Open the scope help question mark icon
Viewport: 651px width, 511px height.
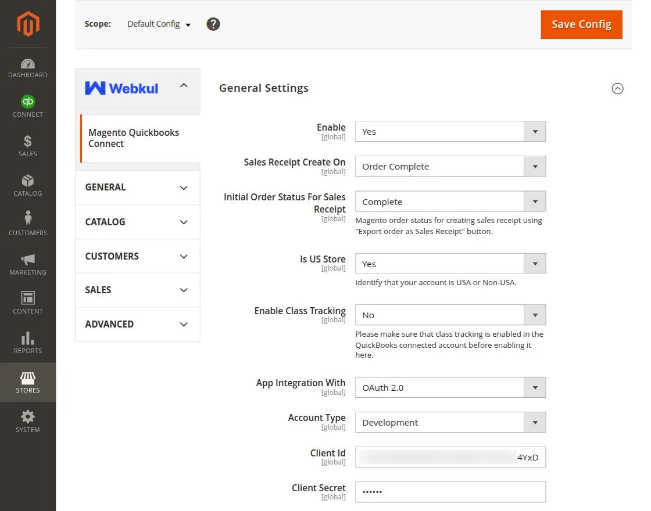213,24
